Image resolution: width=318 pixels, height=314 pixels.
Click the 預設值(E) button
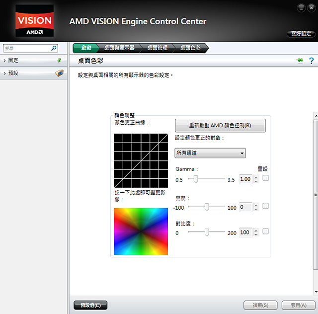pyautogui.click(x=90, y=305)
